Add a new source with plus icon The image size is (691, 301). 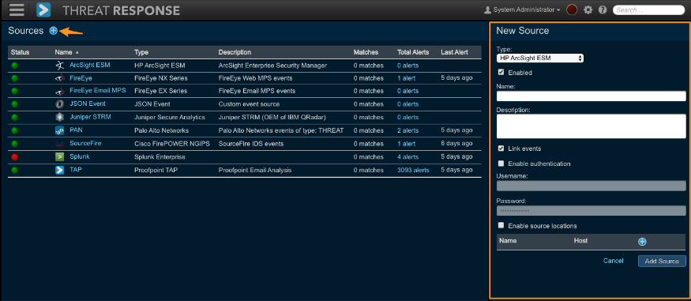pyautogui.click(x=54, y=30)
